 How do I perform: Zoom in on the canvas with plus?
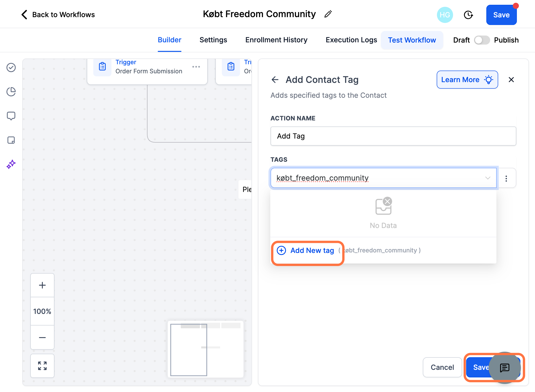tap(42, 285)
